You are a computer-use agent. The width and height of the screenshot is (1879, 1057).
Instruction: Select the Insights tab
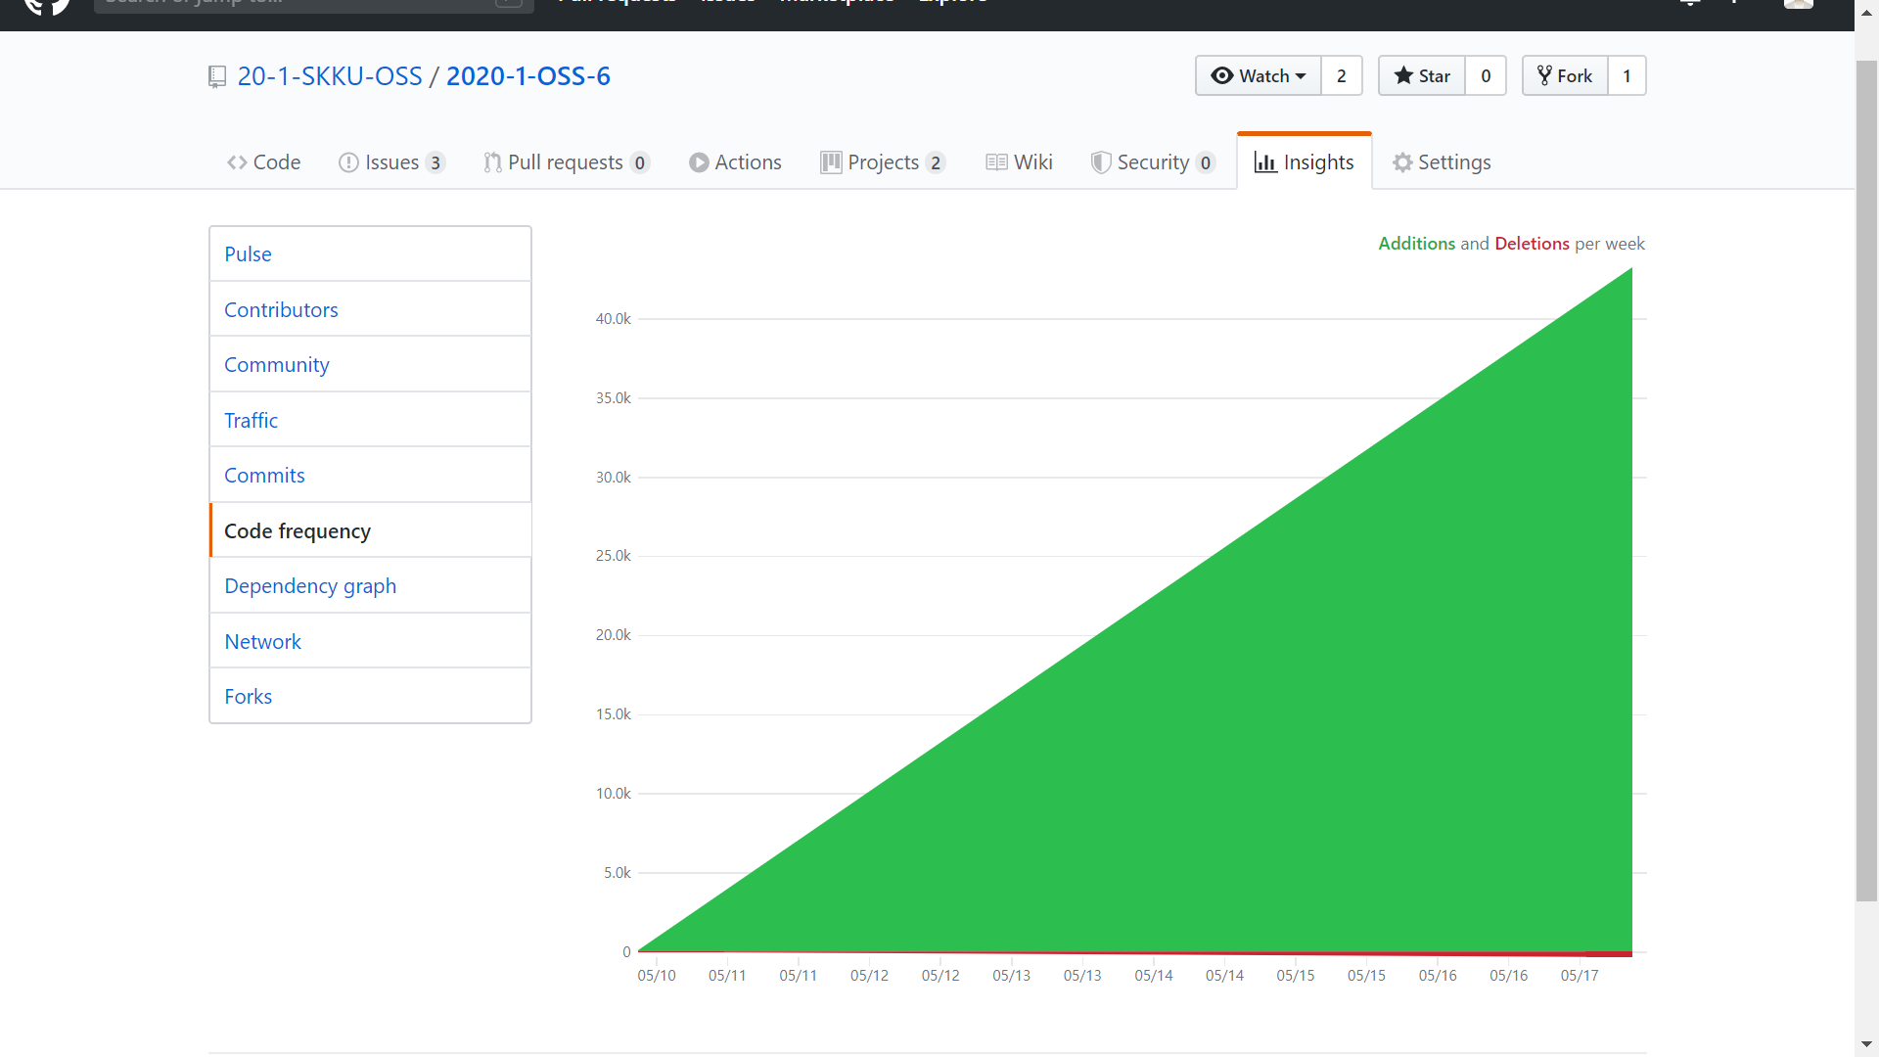click(x=1305, y=162)
